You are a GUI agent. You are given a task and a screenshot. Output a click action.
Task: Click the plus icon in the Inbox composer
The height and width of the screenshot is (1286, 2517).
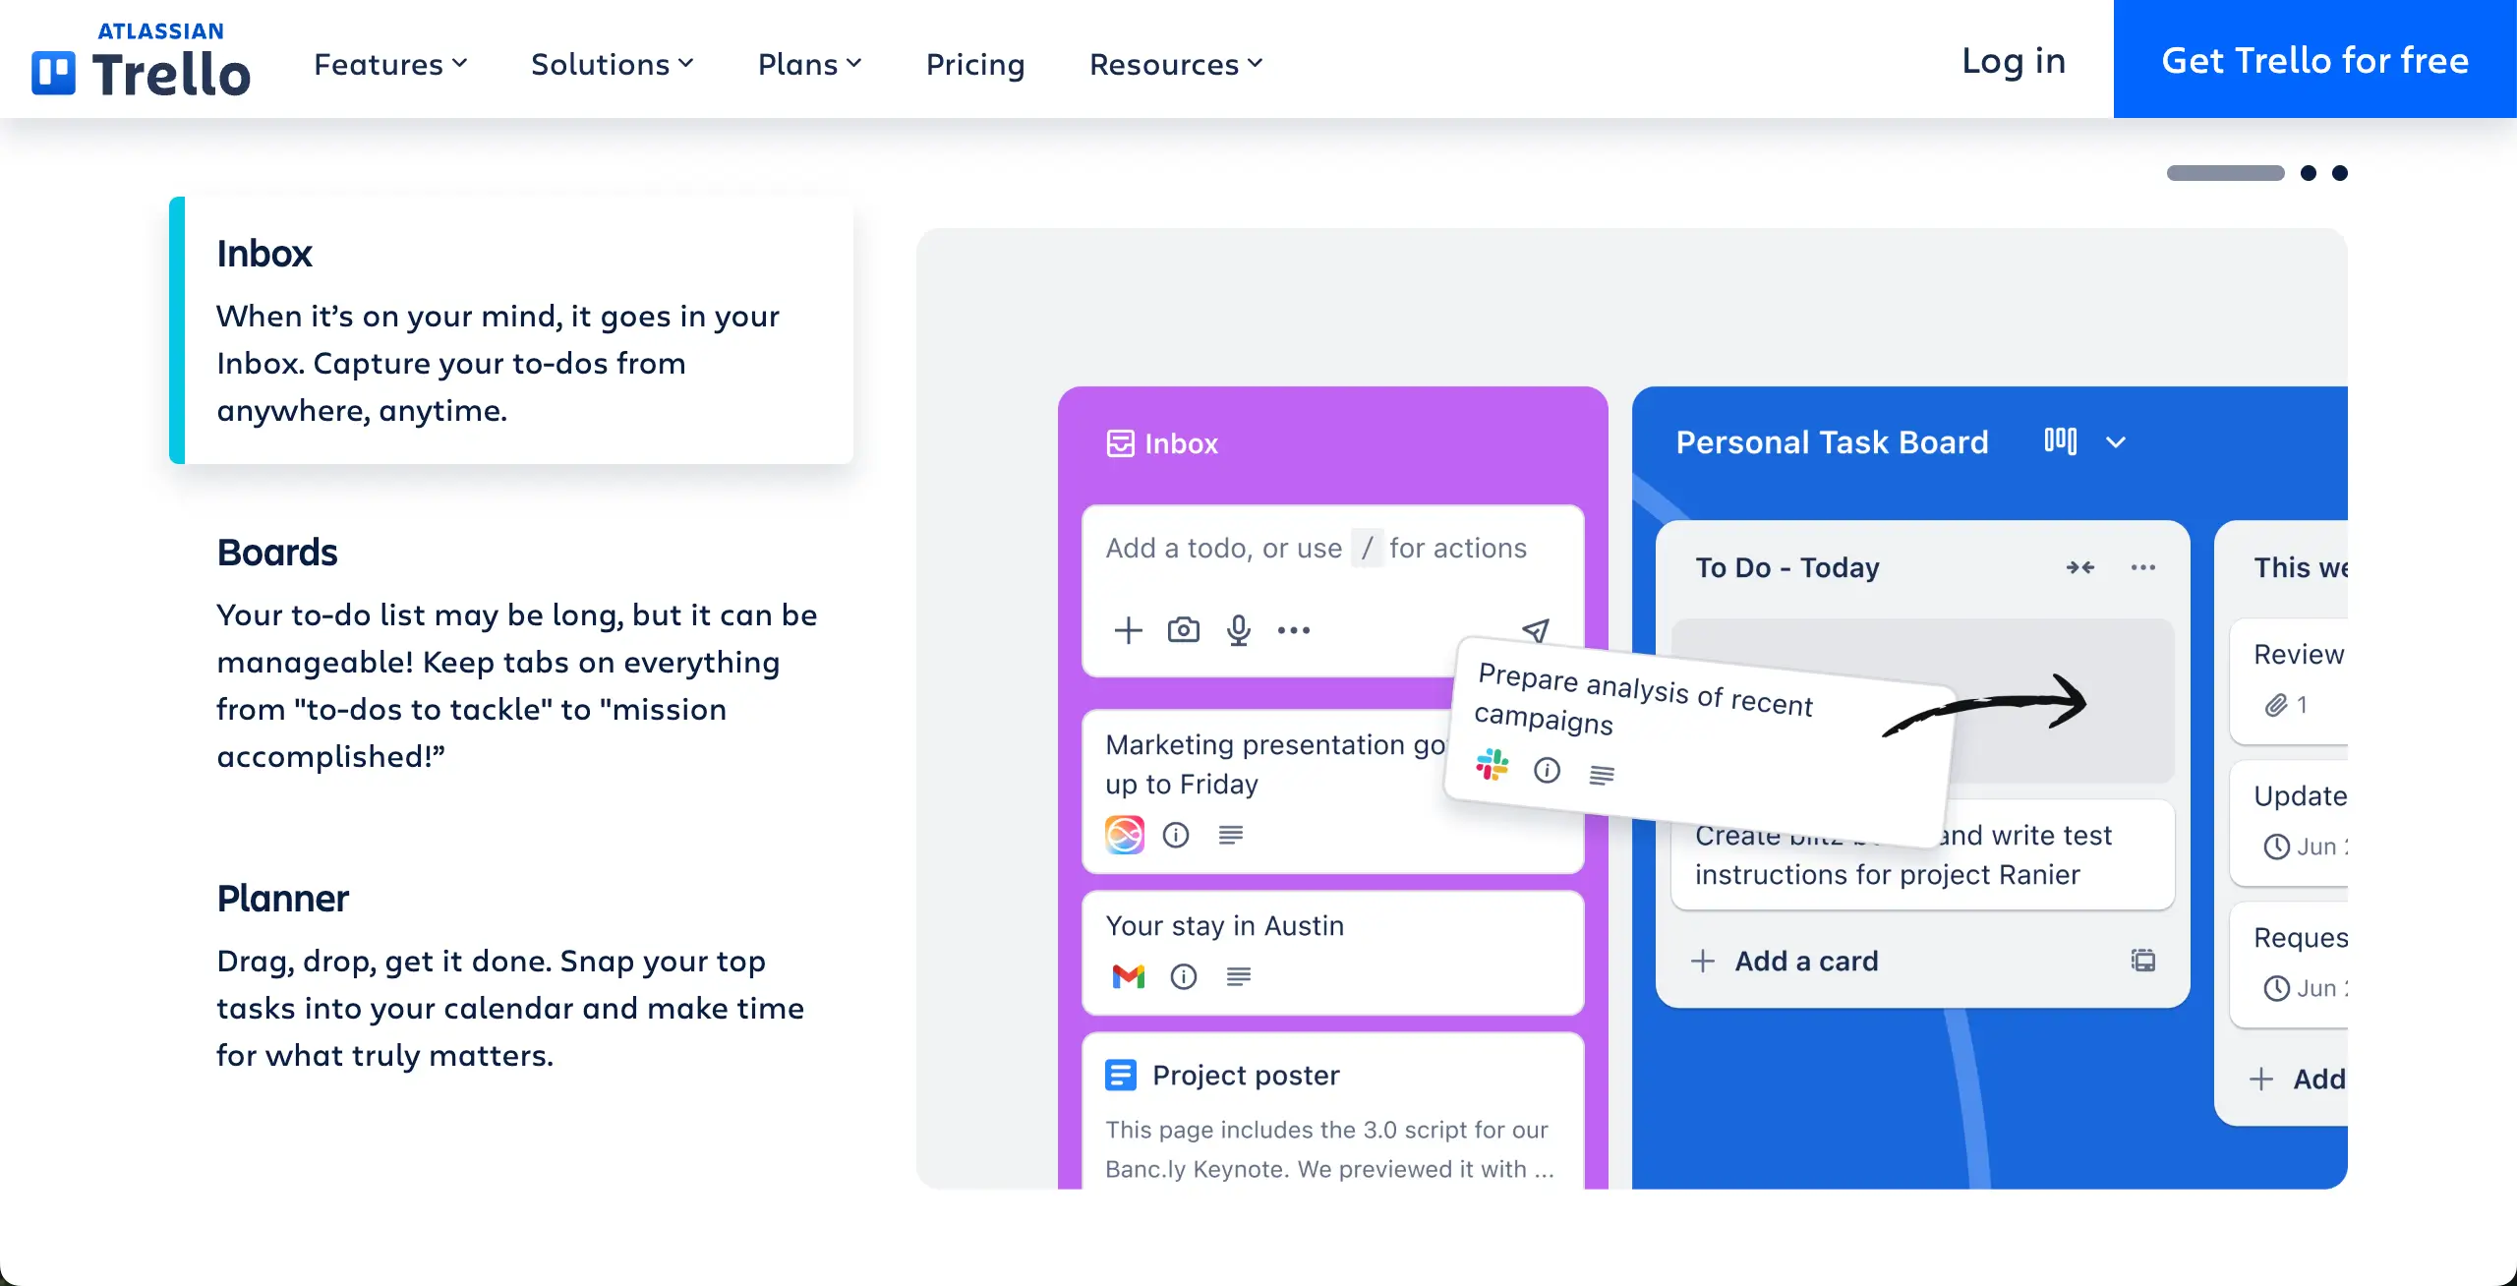pyautogui.click(x=1129, y=630)
